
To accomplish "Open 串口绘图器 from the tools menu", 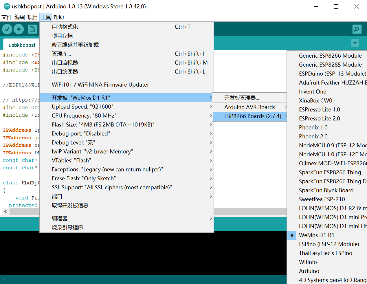I will point(126,72).
